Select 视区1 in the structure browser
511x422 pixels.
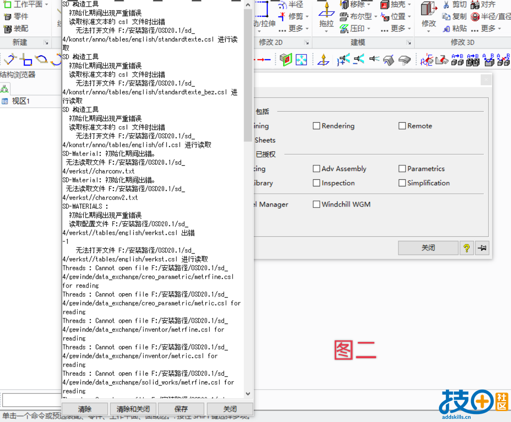(21, 102)
